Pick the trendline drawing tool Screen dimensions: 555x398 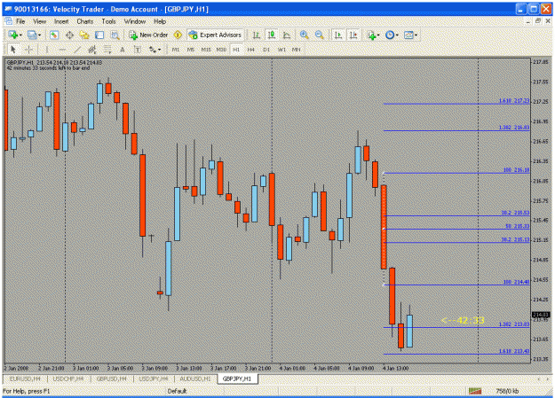tap(77, 50)
